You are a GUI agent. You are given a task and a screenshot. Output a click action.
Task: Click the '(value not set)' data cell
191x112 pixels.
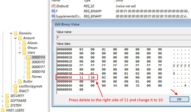pos(126,6)
